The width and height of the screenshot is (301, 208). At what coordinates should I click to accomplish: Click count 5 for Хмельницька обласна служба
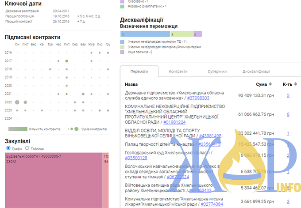288,95
